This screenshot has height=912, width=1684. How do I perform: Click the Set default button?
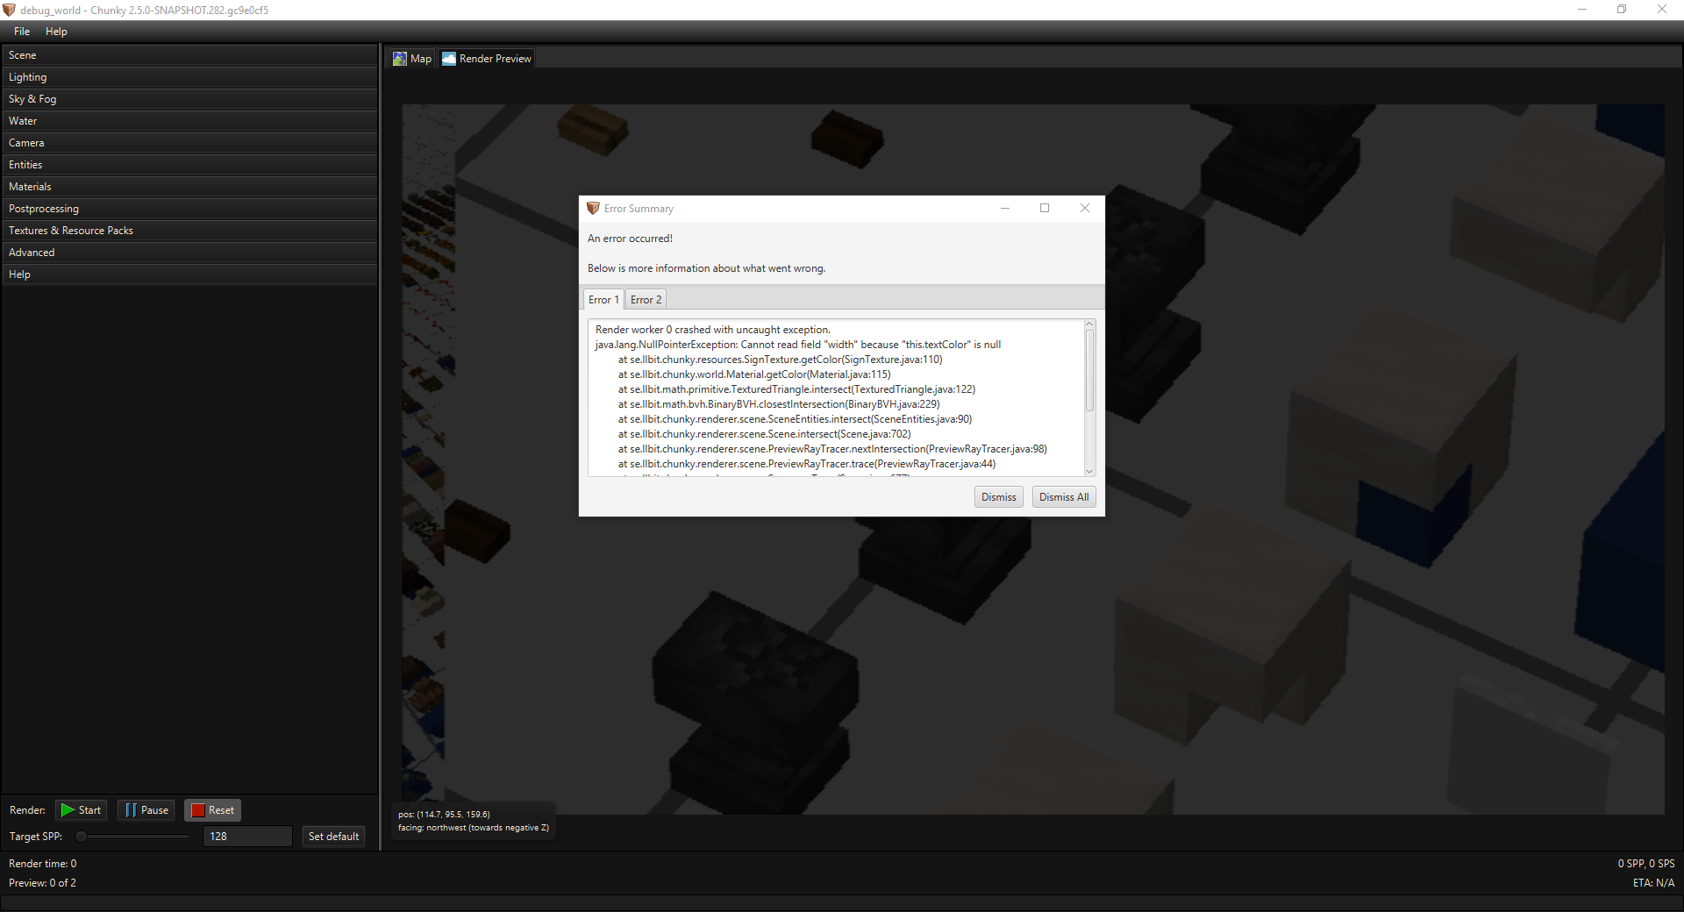tap(333, 836)
